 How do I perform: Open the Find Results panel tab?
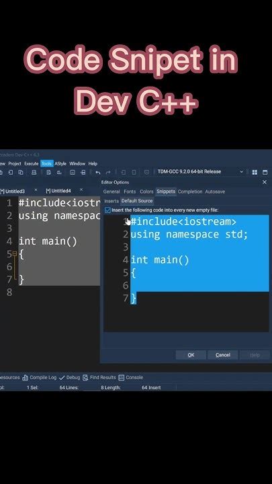[99, 378]
